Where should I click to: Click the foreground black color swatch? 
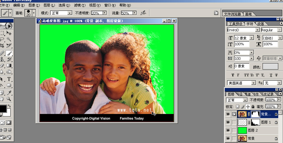click(3, 109)
